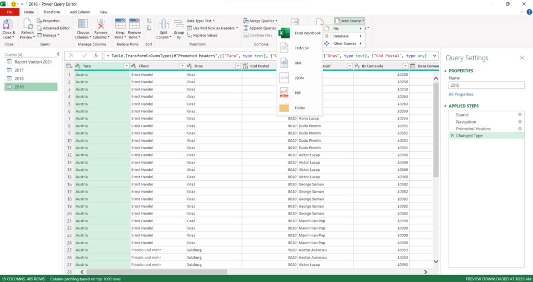The width and height of the screenshot is (533, 282).
Task: Click Replace Values
Action: click(202, 35)
